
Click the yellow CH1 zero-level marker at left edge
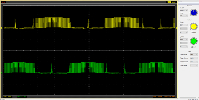[2, 28]
